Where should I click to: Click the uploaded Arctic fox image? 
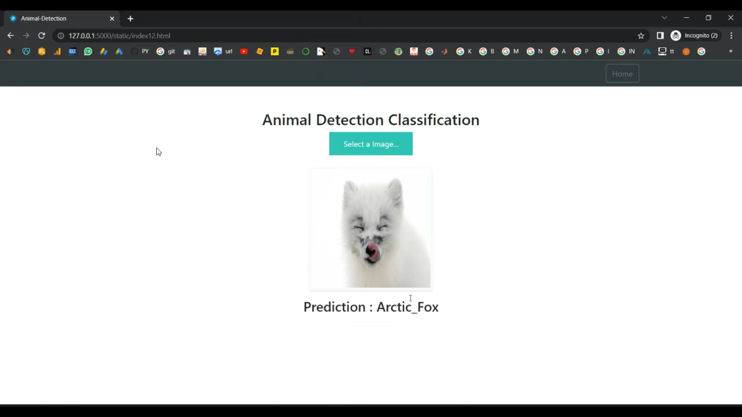[371, 229]
